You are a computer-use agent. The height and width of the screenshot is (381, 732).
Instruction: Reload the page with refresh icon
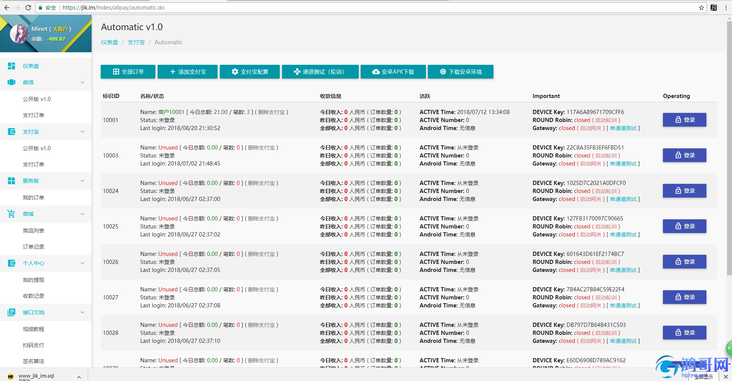(x=28, y=8)
